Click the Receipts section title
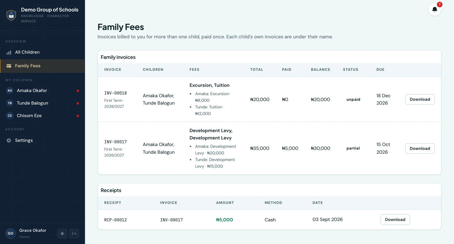This screenshot has height=244, width=454. click(111, 191)
